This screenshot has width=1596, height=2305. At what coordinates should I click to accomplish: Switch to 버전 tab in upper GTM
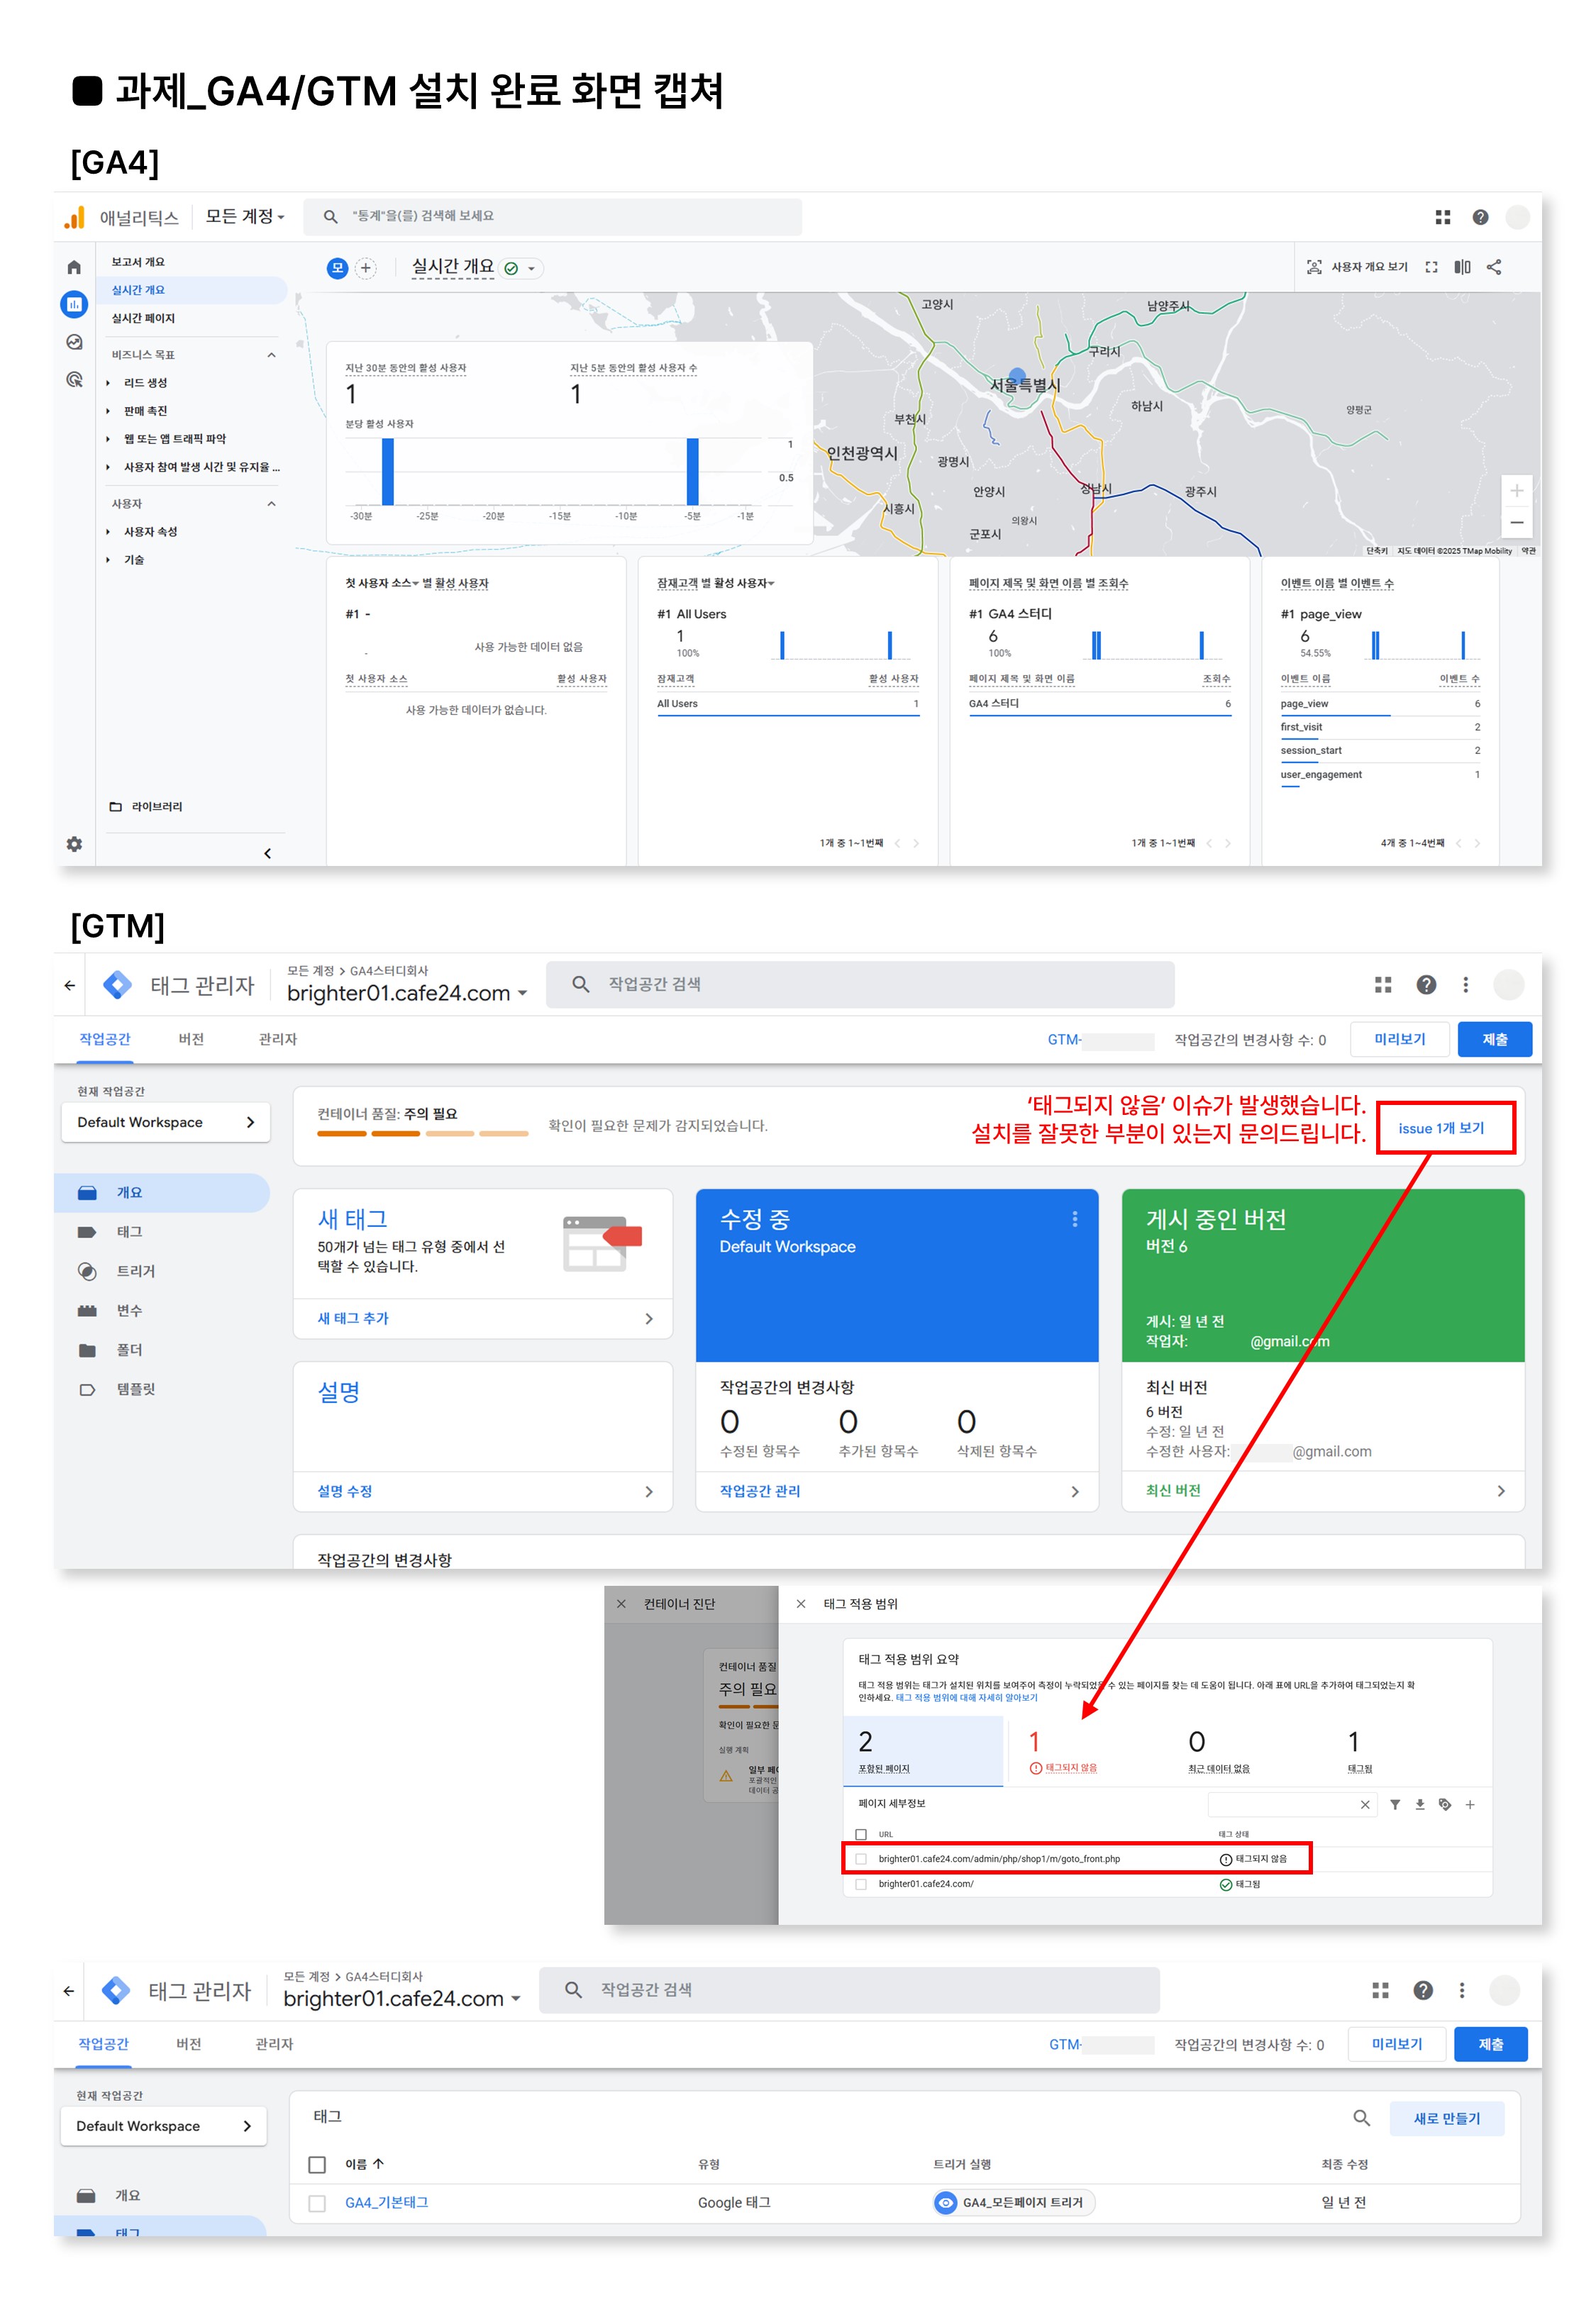pos(191,1038)
